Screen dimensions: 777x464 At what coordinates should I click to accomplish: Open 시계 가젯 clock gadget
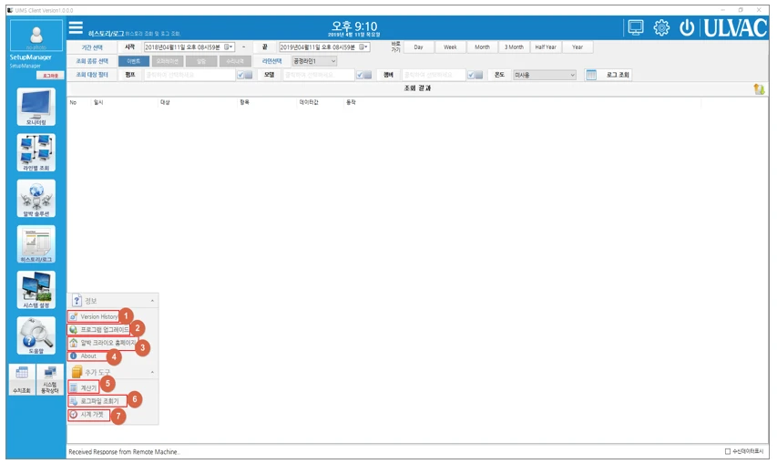[x=88, y=415]
